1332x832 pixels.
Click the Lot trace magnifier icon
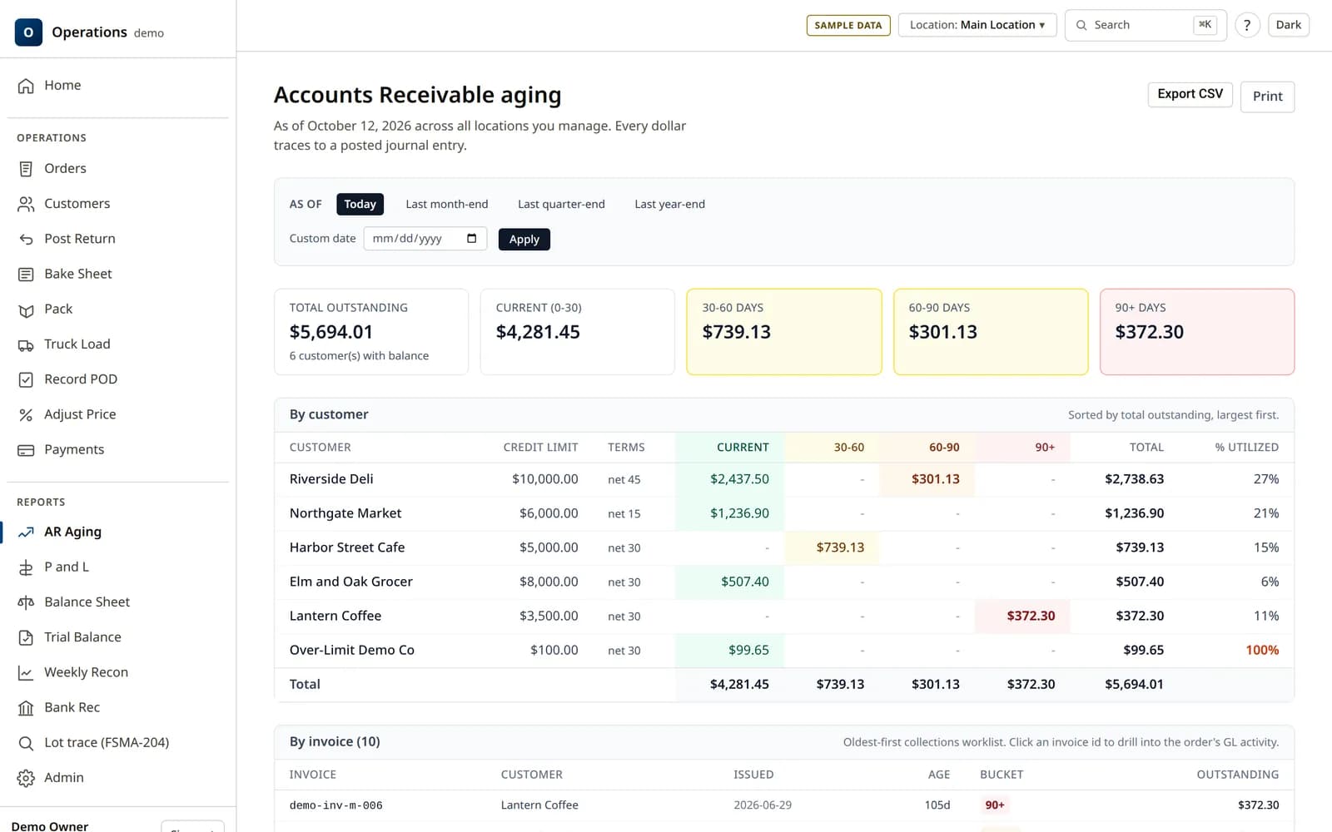26,743
